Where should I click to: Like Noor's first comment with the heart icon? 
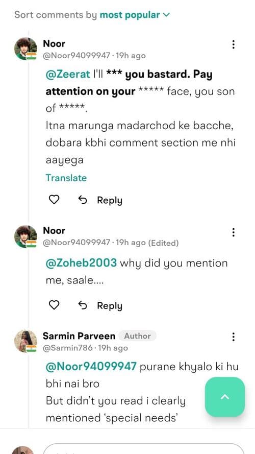[54, 200]
